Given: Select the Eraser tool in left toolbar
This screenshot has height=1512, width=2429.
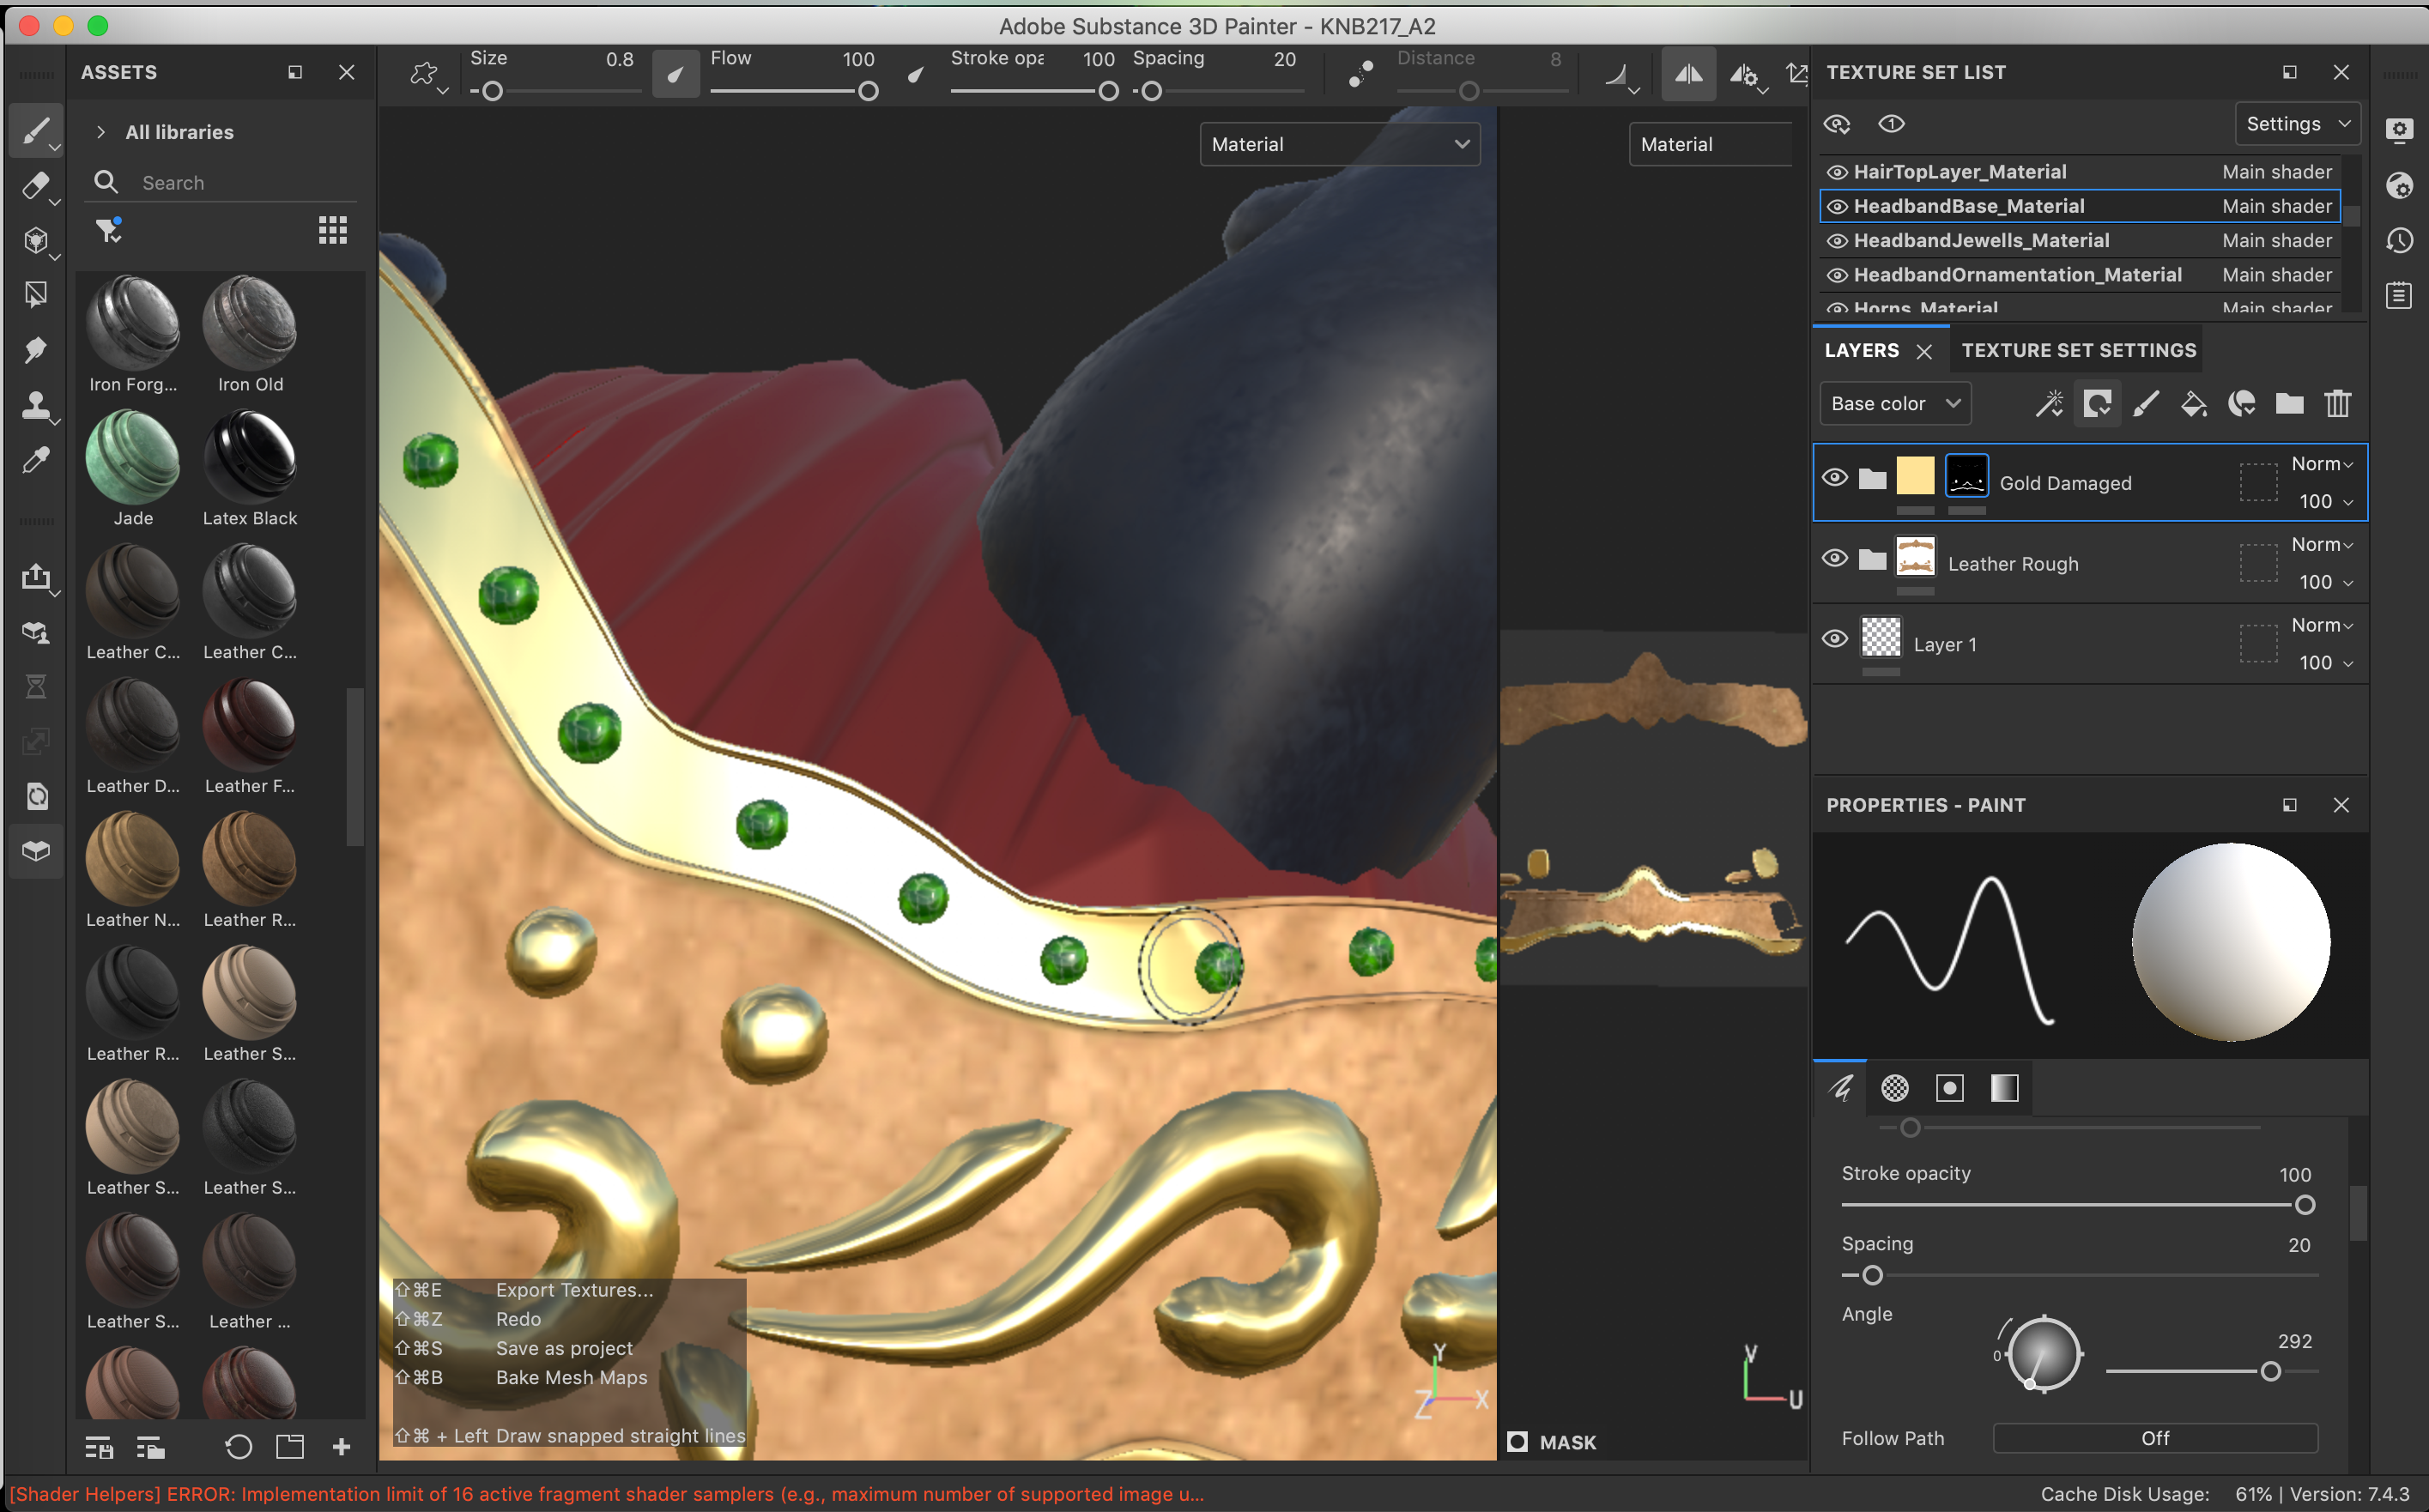Looking at the screenshot, I should pos(35,185).
